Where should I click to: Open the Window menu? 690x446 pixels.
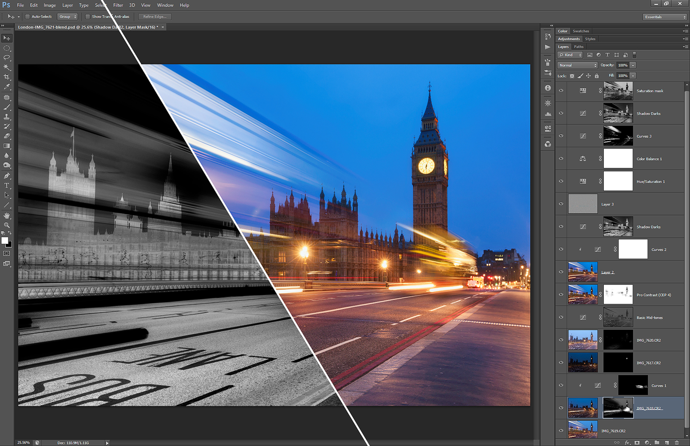pyautogui.click(x=165, y=5)
